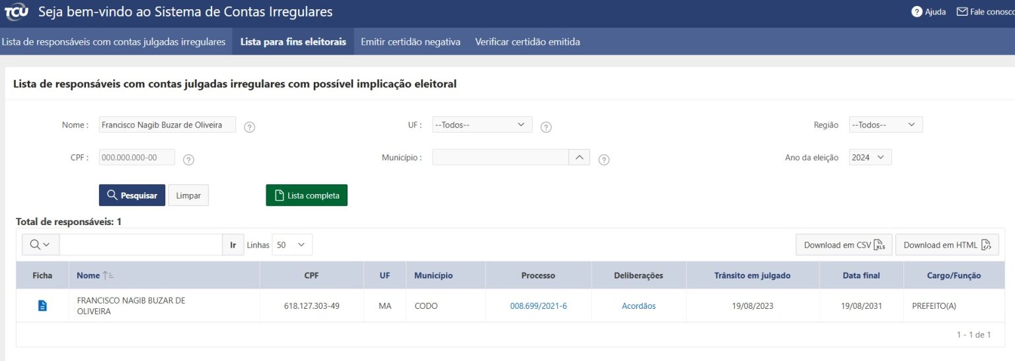Image resolution: width=1015 pixels, height=361 pixels.
Task: Expand the Município list chevron
Action: (579, 157)
